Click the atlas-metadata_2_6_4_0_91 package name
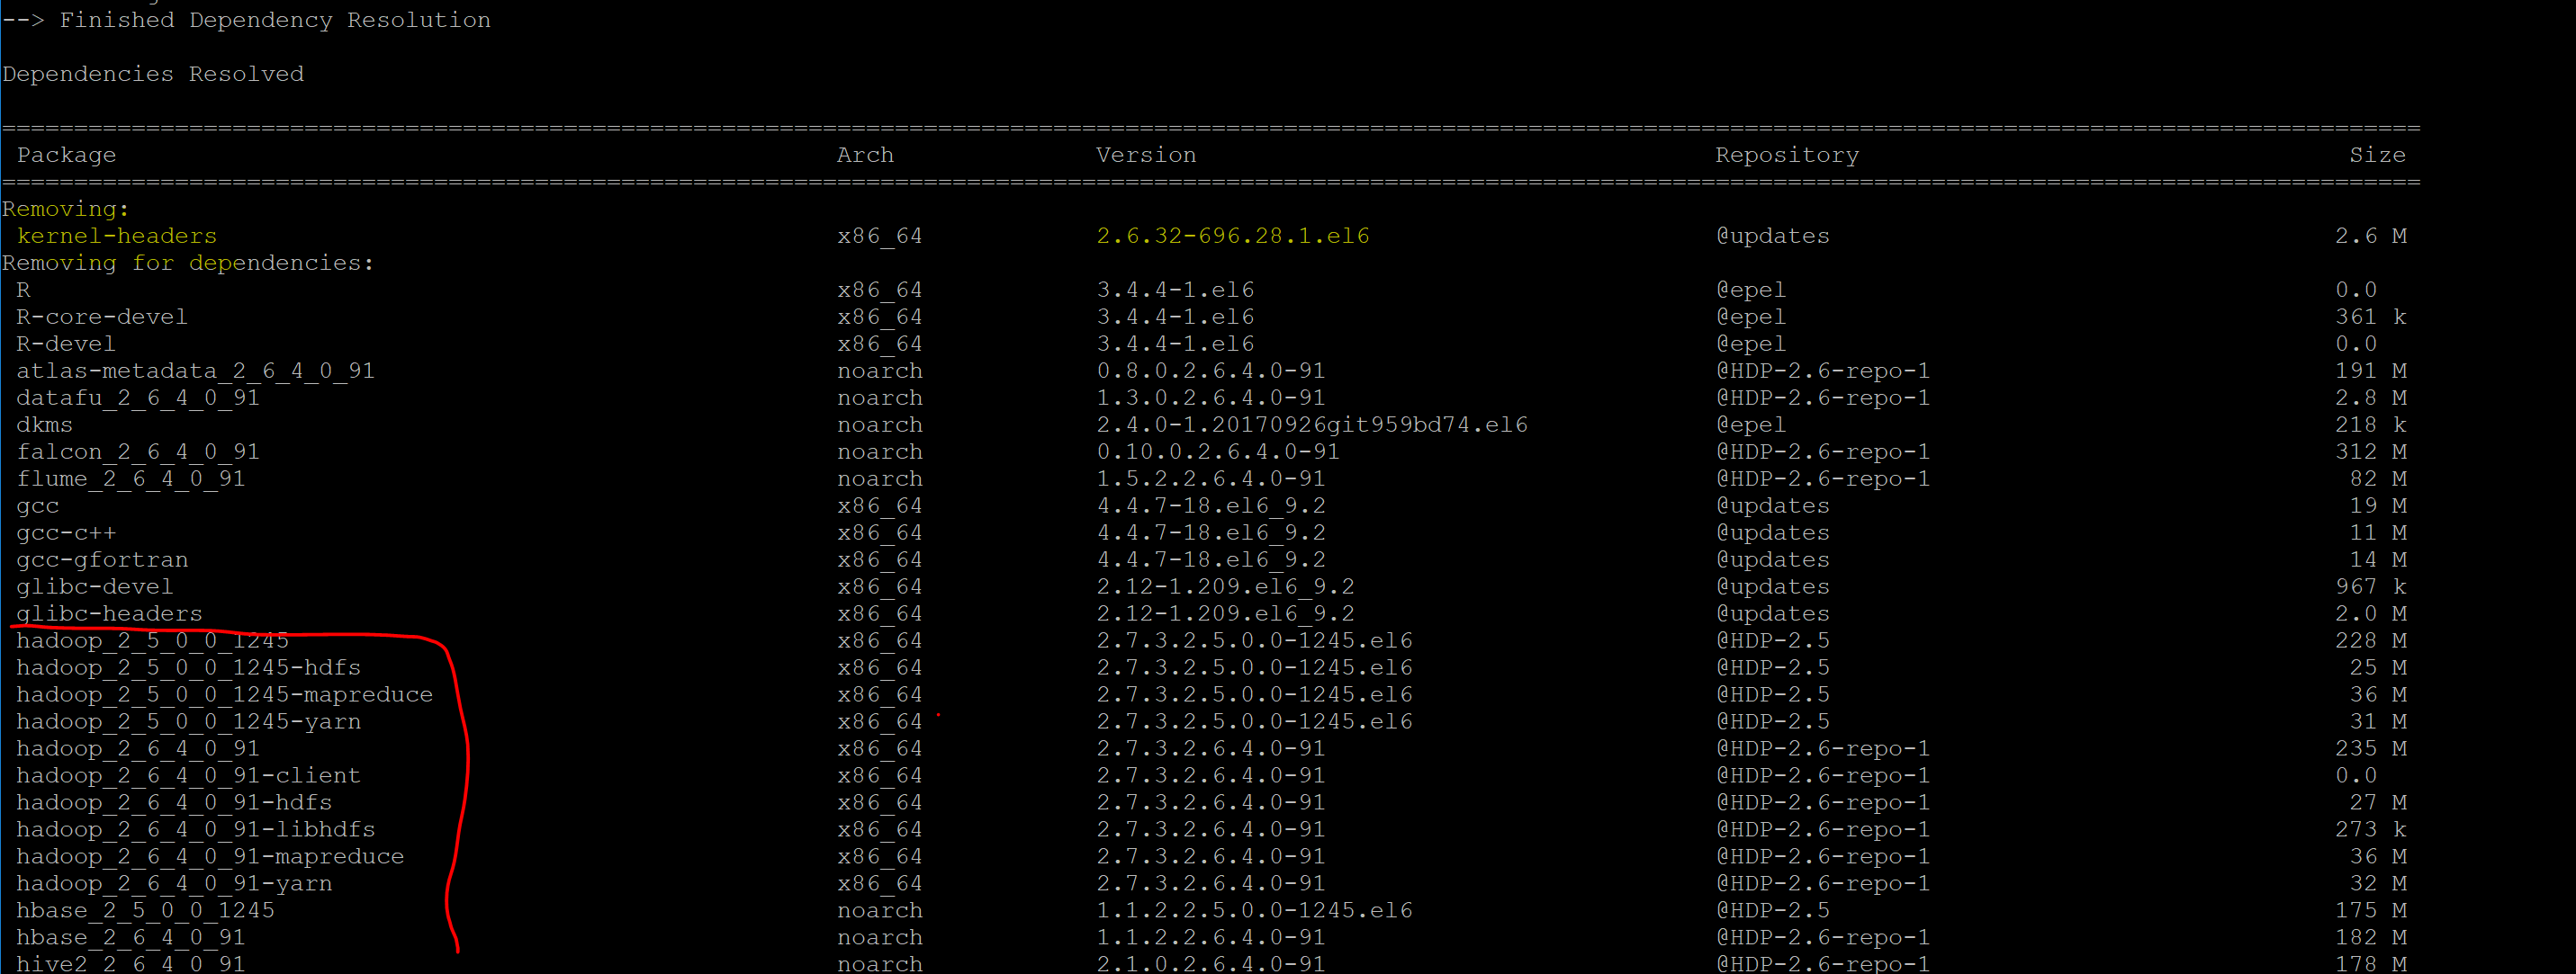2576x974 pixels. tap(195, 371)
